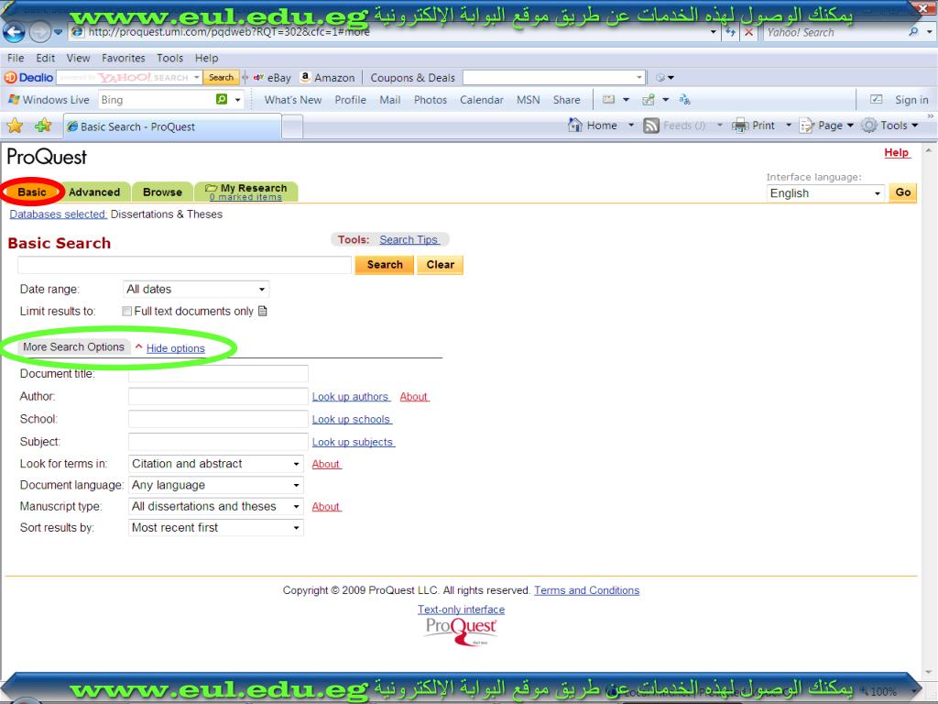Click the Document title input field
The image size is (938, 704).
218,374
